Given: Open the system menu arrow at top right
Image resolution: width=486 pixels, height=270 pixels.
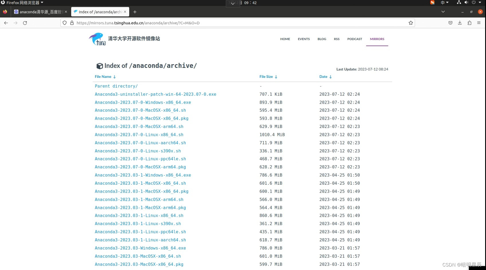Looking at the screenshot, I should (480, 3).
